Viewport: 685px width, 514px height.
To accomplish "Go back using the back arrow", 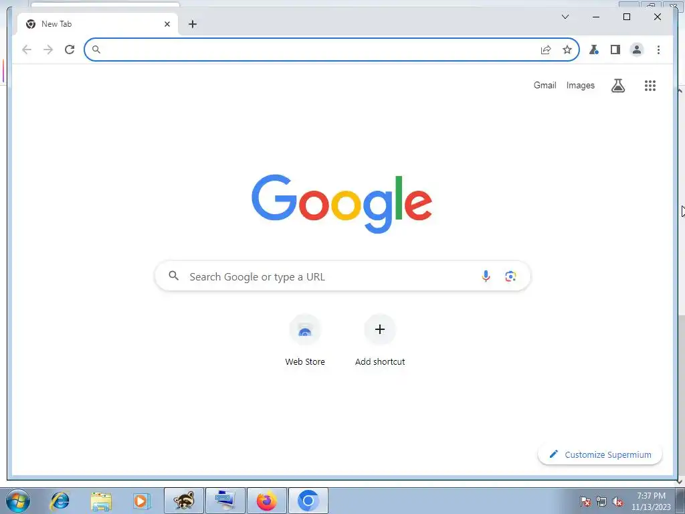I will (x=27, y=50).
